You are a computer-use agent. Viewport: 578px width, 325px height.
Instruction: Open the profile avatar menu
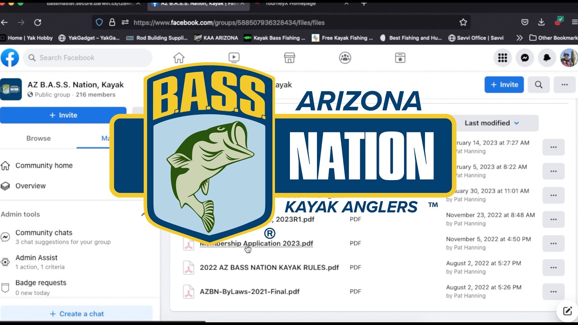[569, 58]
